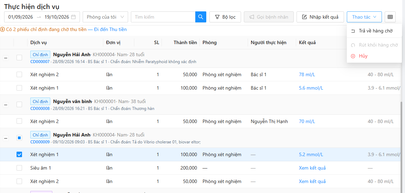405x193 pixels.
Task: Check the Siêu âm 1 row
Action: point(19,168)
